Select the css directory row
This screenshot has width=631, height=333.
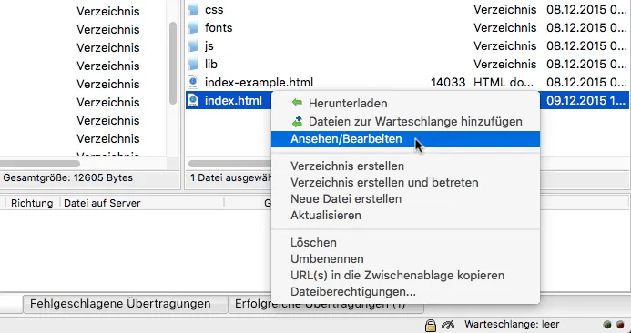click(407, 10)
